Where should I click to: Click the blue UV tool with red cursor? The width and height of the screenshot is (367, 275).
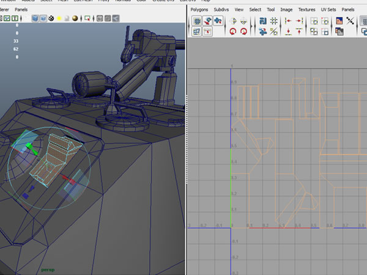218,21
